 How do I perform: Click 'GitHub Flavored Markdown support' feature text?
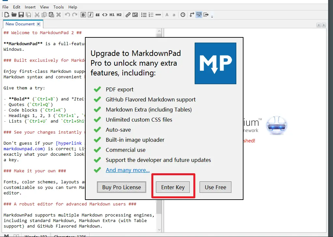151,99
